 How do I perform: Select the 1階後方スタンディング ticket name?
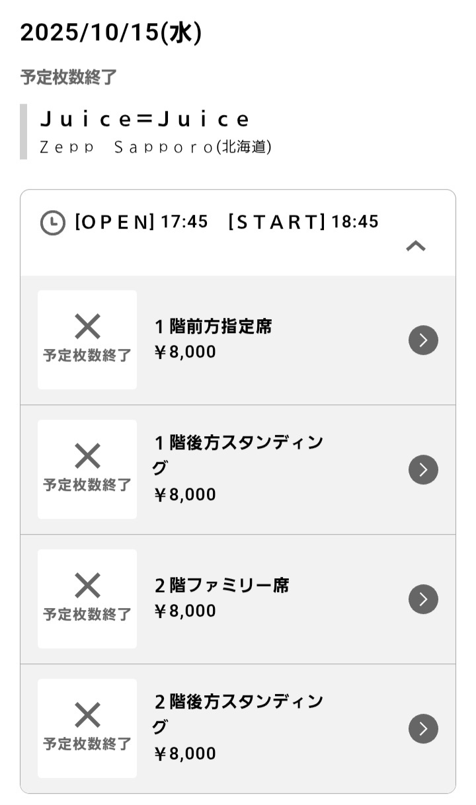[x=238, y=443]
